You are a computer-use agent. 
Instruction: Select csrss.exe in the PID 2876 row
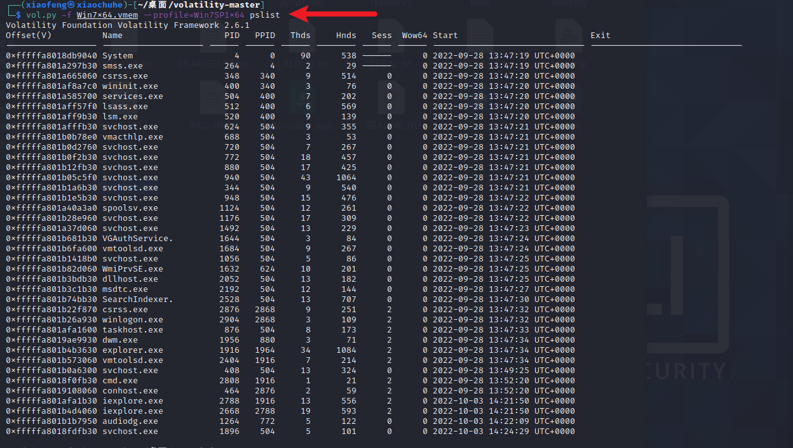125,309
